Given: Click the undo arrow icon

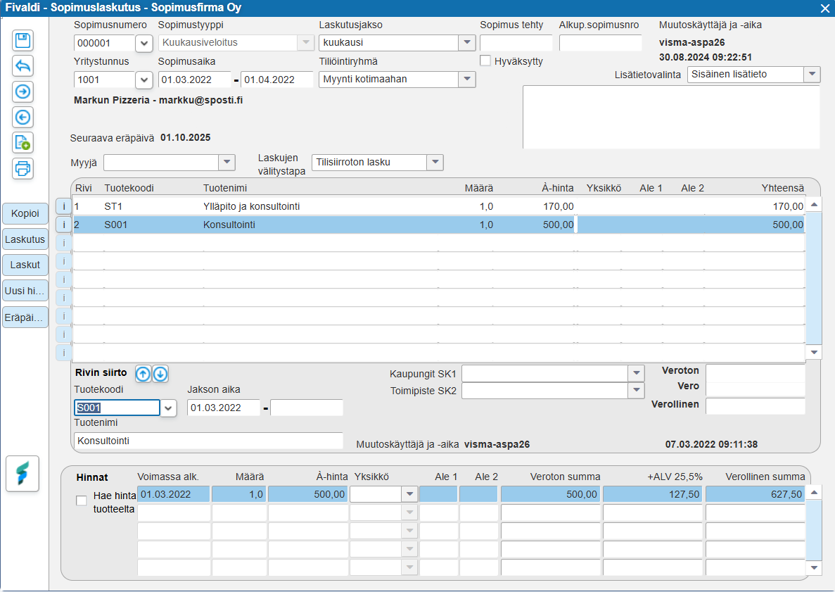Looking at the screenshot, I should pos(23,66).
